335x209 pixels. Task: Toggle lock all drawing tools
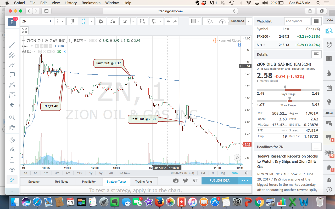click(12, 160)
